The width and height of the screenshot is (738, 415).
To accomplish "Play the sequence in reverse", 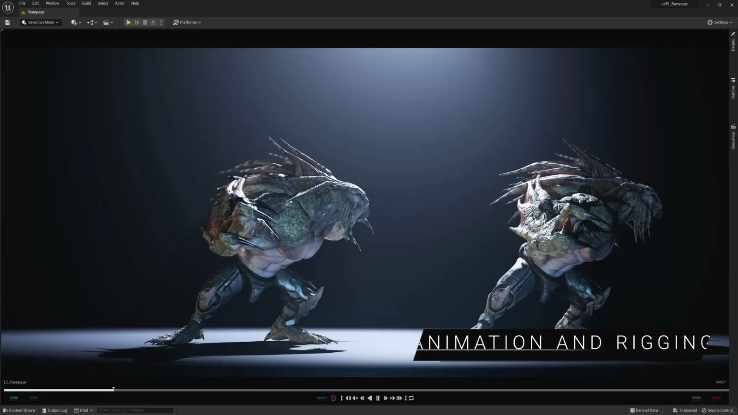I will pyautogui.click(x=369, y=398).
